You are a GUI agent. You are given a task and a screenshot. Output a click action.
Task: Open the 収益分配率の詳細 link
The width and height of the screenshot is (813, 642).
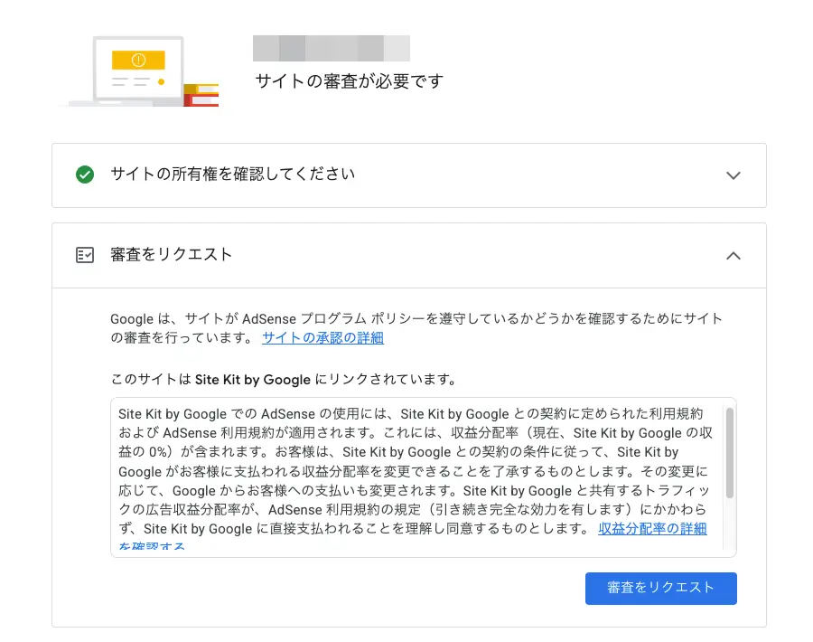pyautogui.click(x=651, y=529)
